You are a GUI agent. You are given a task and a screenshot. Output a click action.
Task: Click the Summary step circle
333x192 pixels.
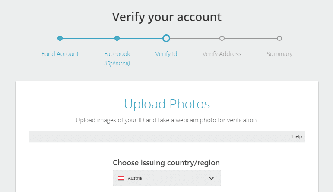279,38
